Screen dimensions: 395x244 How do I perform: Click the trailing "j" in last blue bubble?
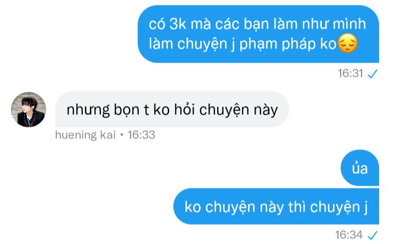[x=366, y=208]
